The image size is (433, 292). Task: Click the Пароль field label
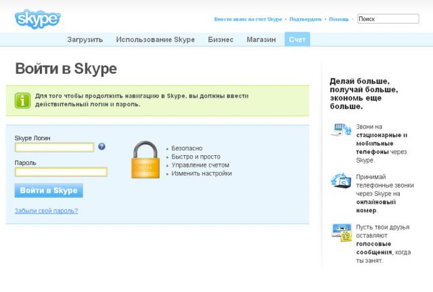tap(25, 163)
